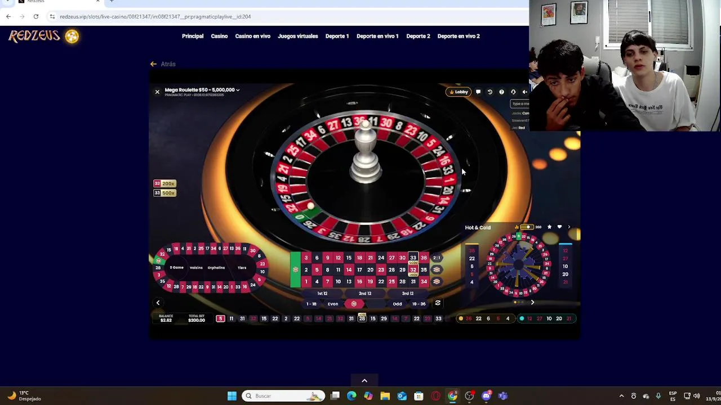This screenshot has width=721, height=405.
Task: Select the 0 Game racetrack bet
Action: pyautogui.click(x=177, y=268)
